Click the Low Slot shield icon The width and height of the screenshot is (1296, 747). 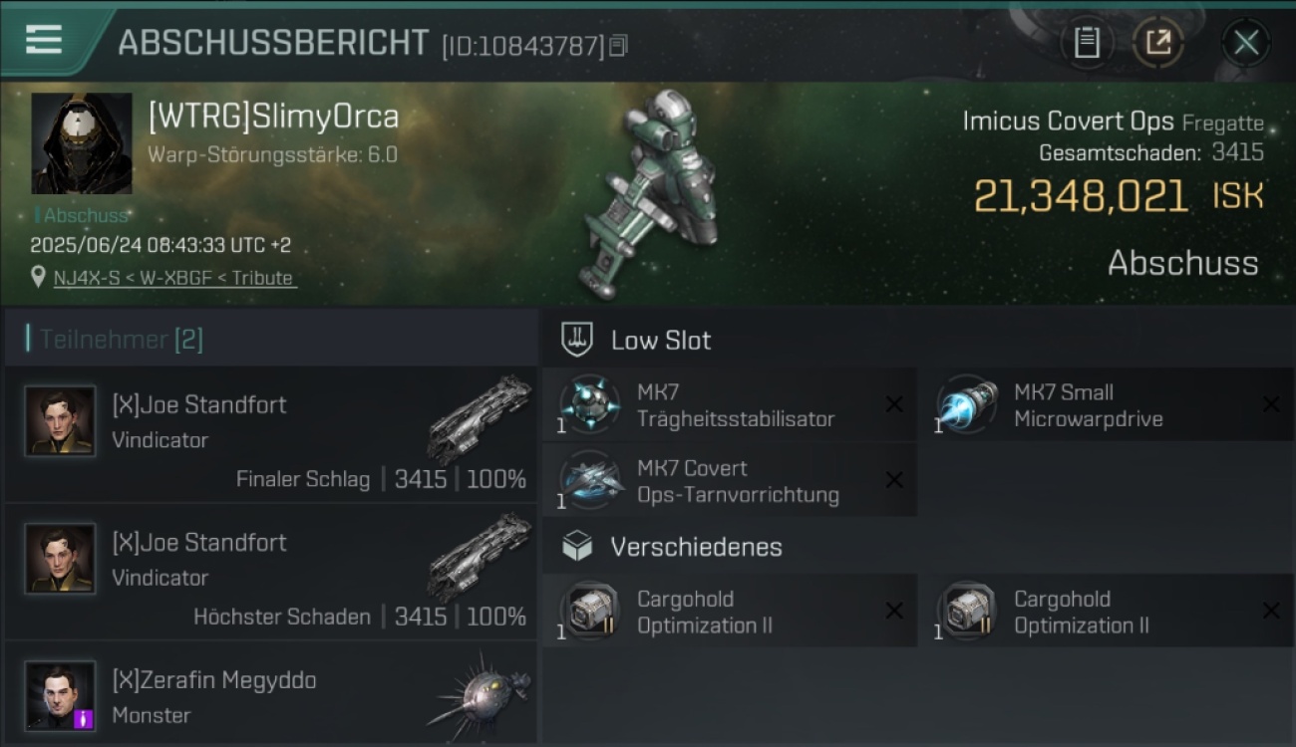(x=577, y=340)
